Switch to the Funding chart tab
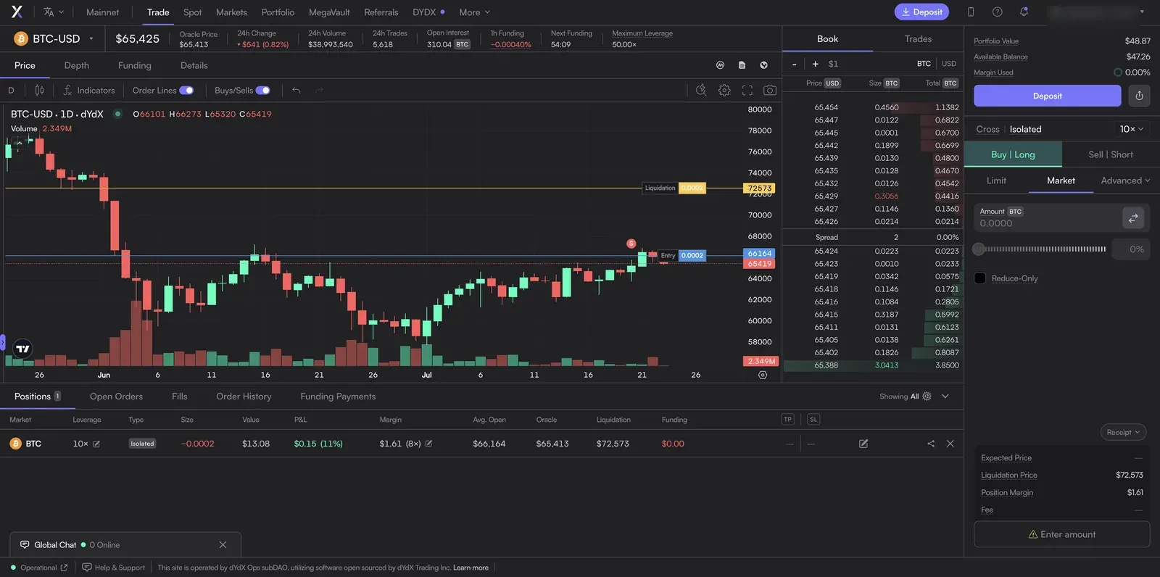1160x577 pixels. point(135,65)
